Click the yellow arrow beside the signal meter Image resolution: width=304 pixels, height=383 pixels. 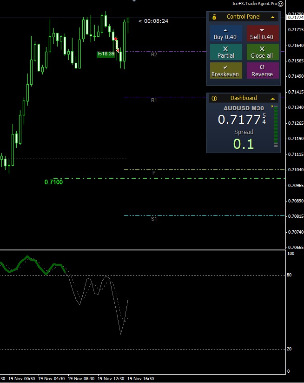(x=272, y=107)
